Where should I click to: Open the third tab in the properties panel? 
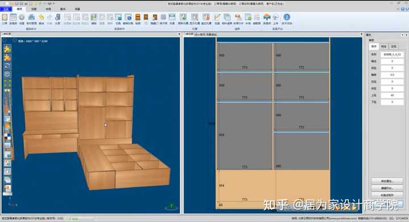click(394, 46)
